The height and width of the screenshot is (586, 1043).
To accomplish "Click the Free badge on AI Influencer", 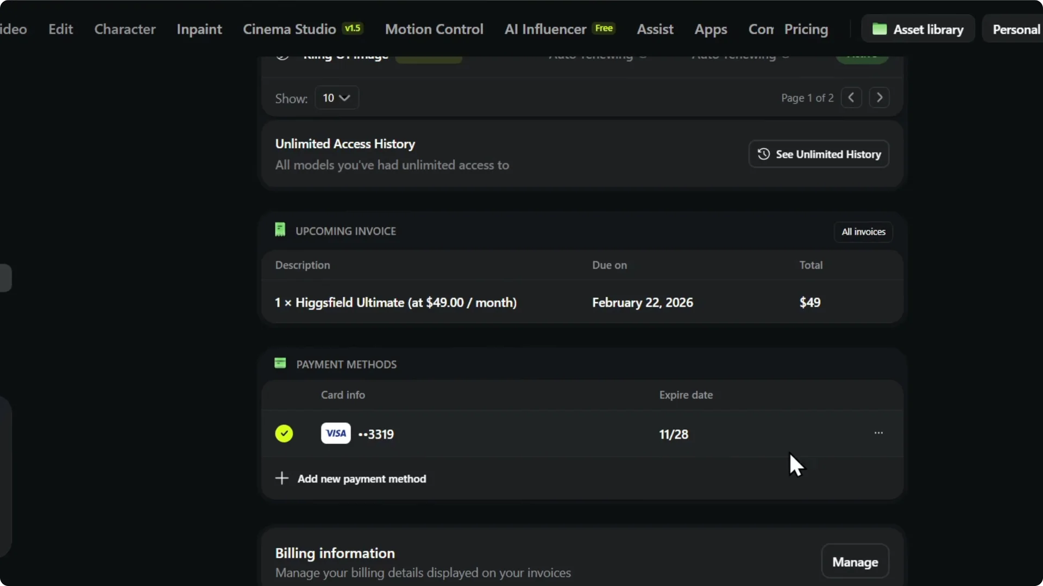I will click(x=604, y=28).
